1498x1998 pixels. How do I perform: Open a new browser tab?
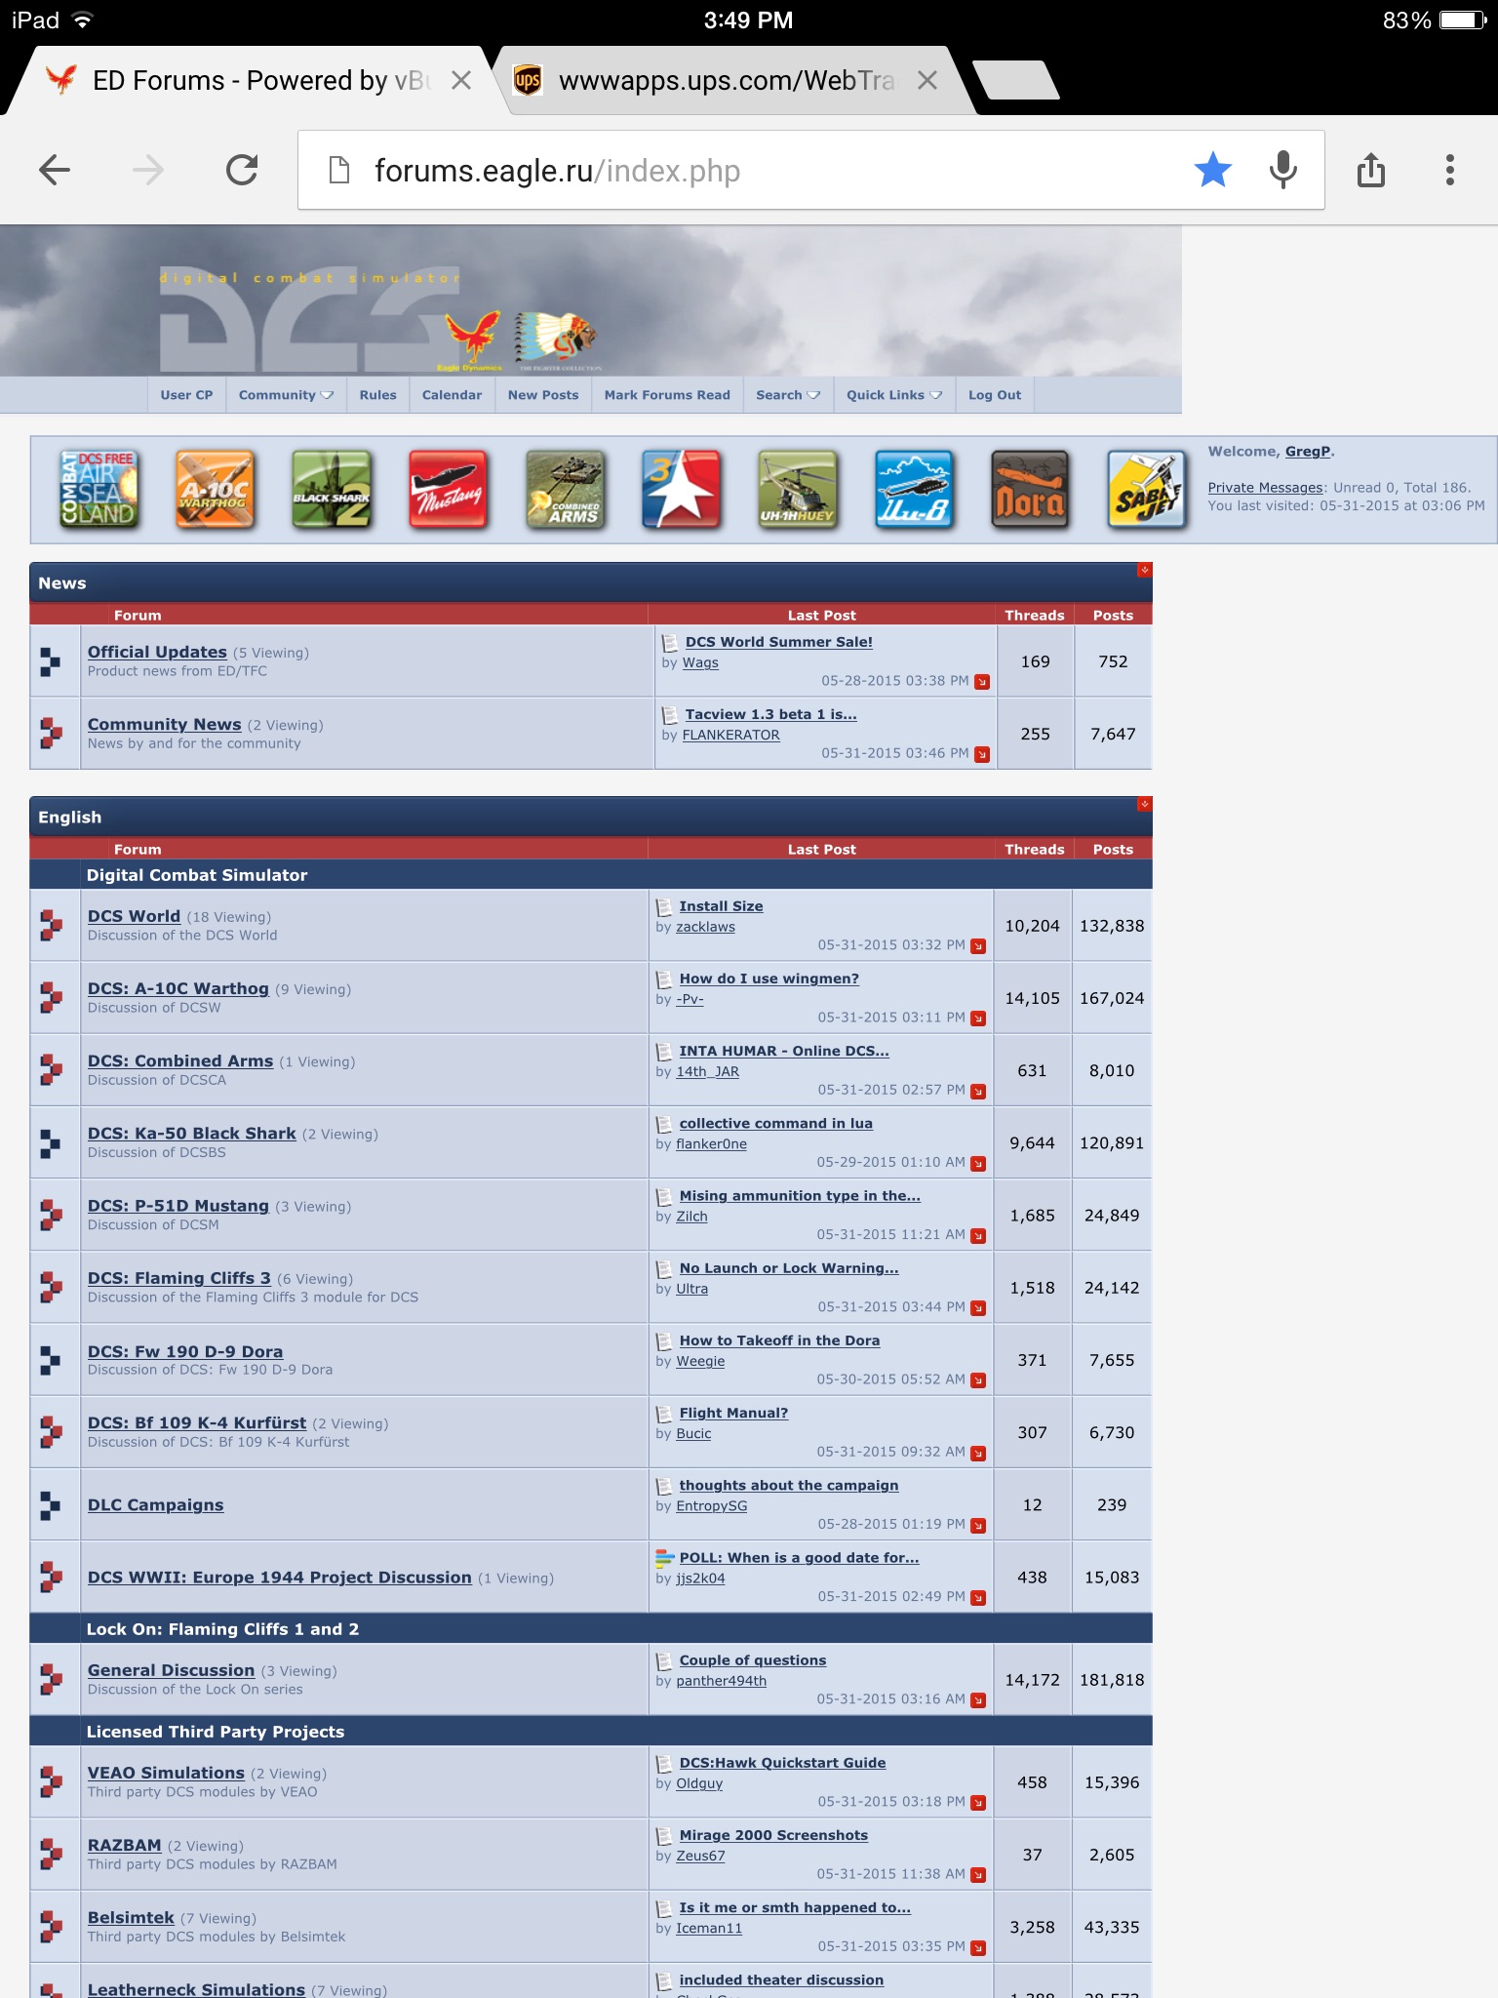click(1016, 80)
